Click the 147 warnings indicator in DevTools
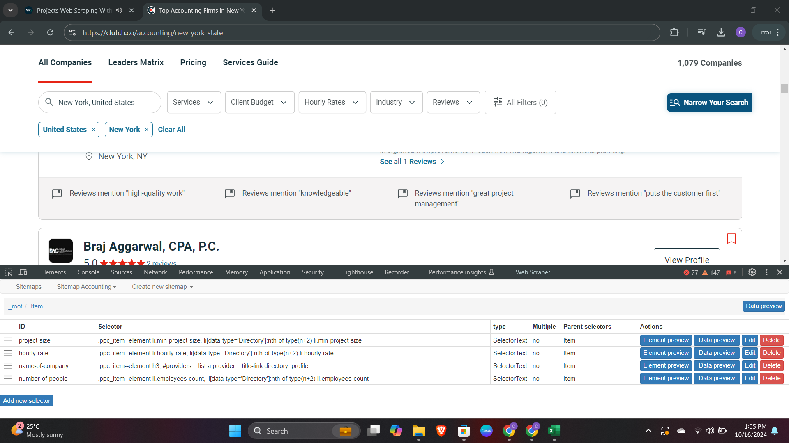 (711, 273)
